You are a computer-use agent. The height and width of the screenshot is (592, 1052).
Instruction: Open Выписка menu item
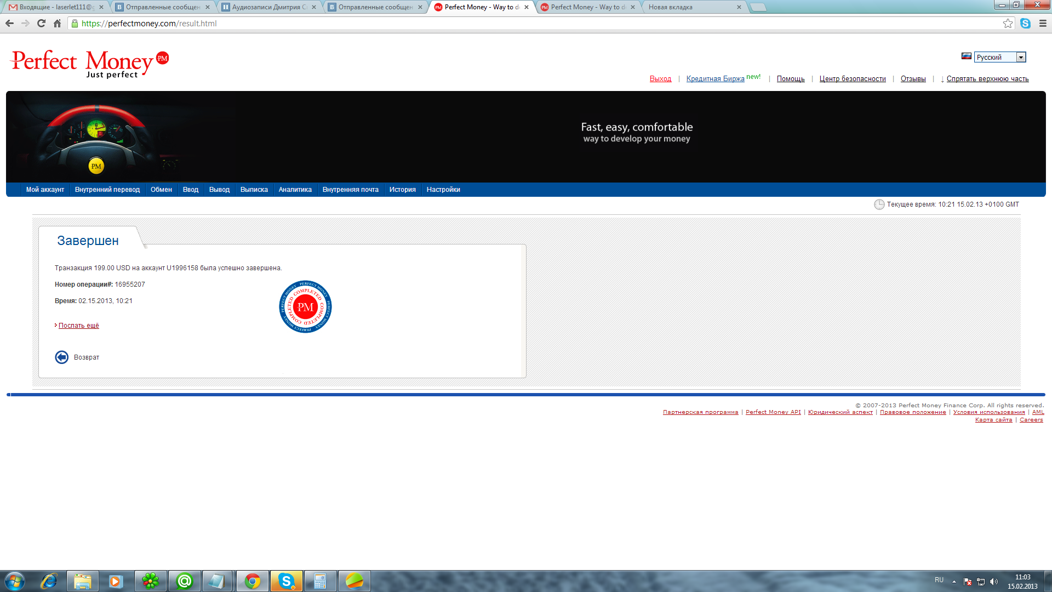[x=254, y=190]
